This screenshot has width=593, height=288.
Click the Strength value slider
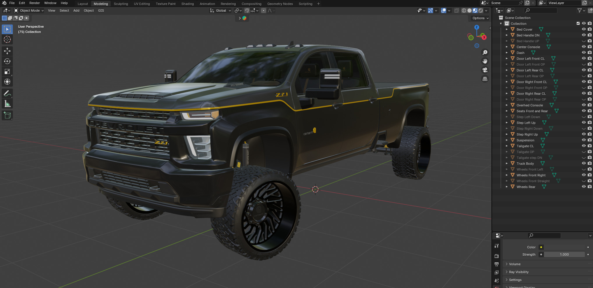564,254
